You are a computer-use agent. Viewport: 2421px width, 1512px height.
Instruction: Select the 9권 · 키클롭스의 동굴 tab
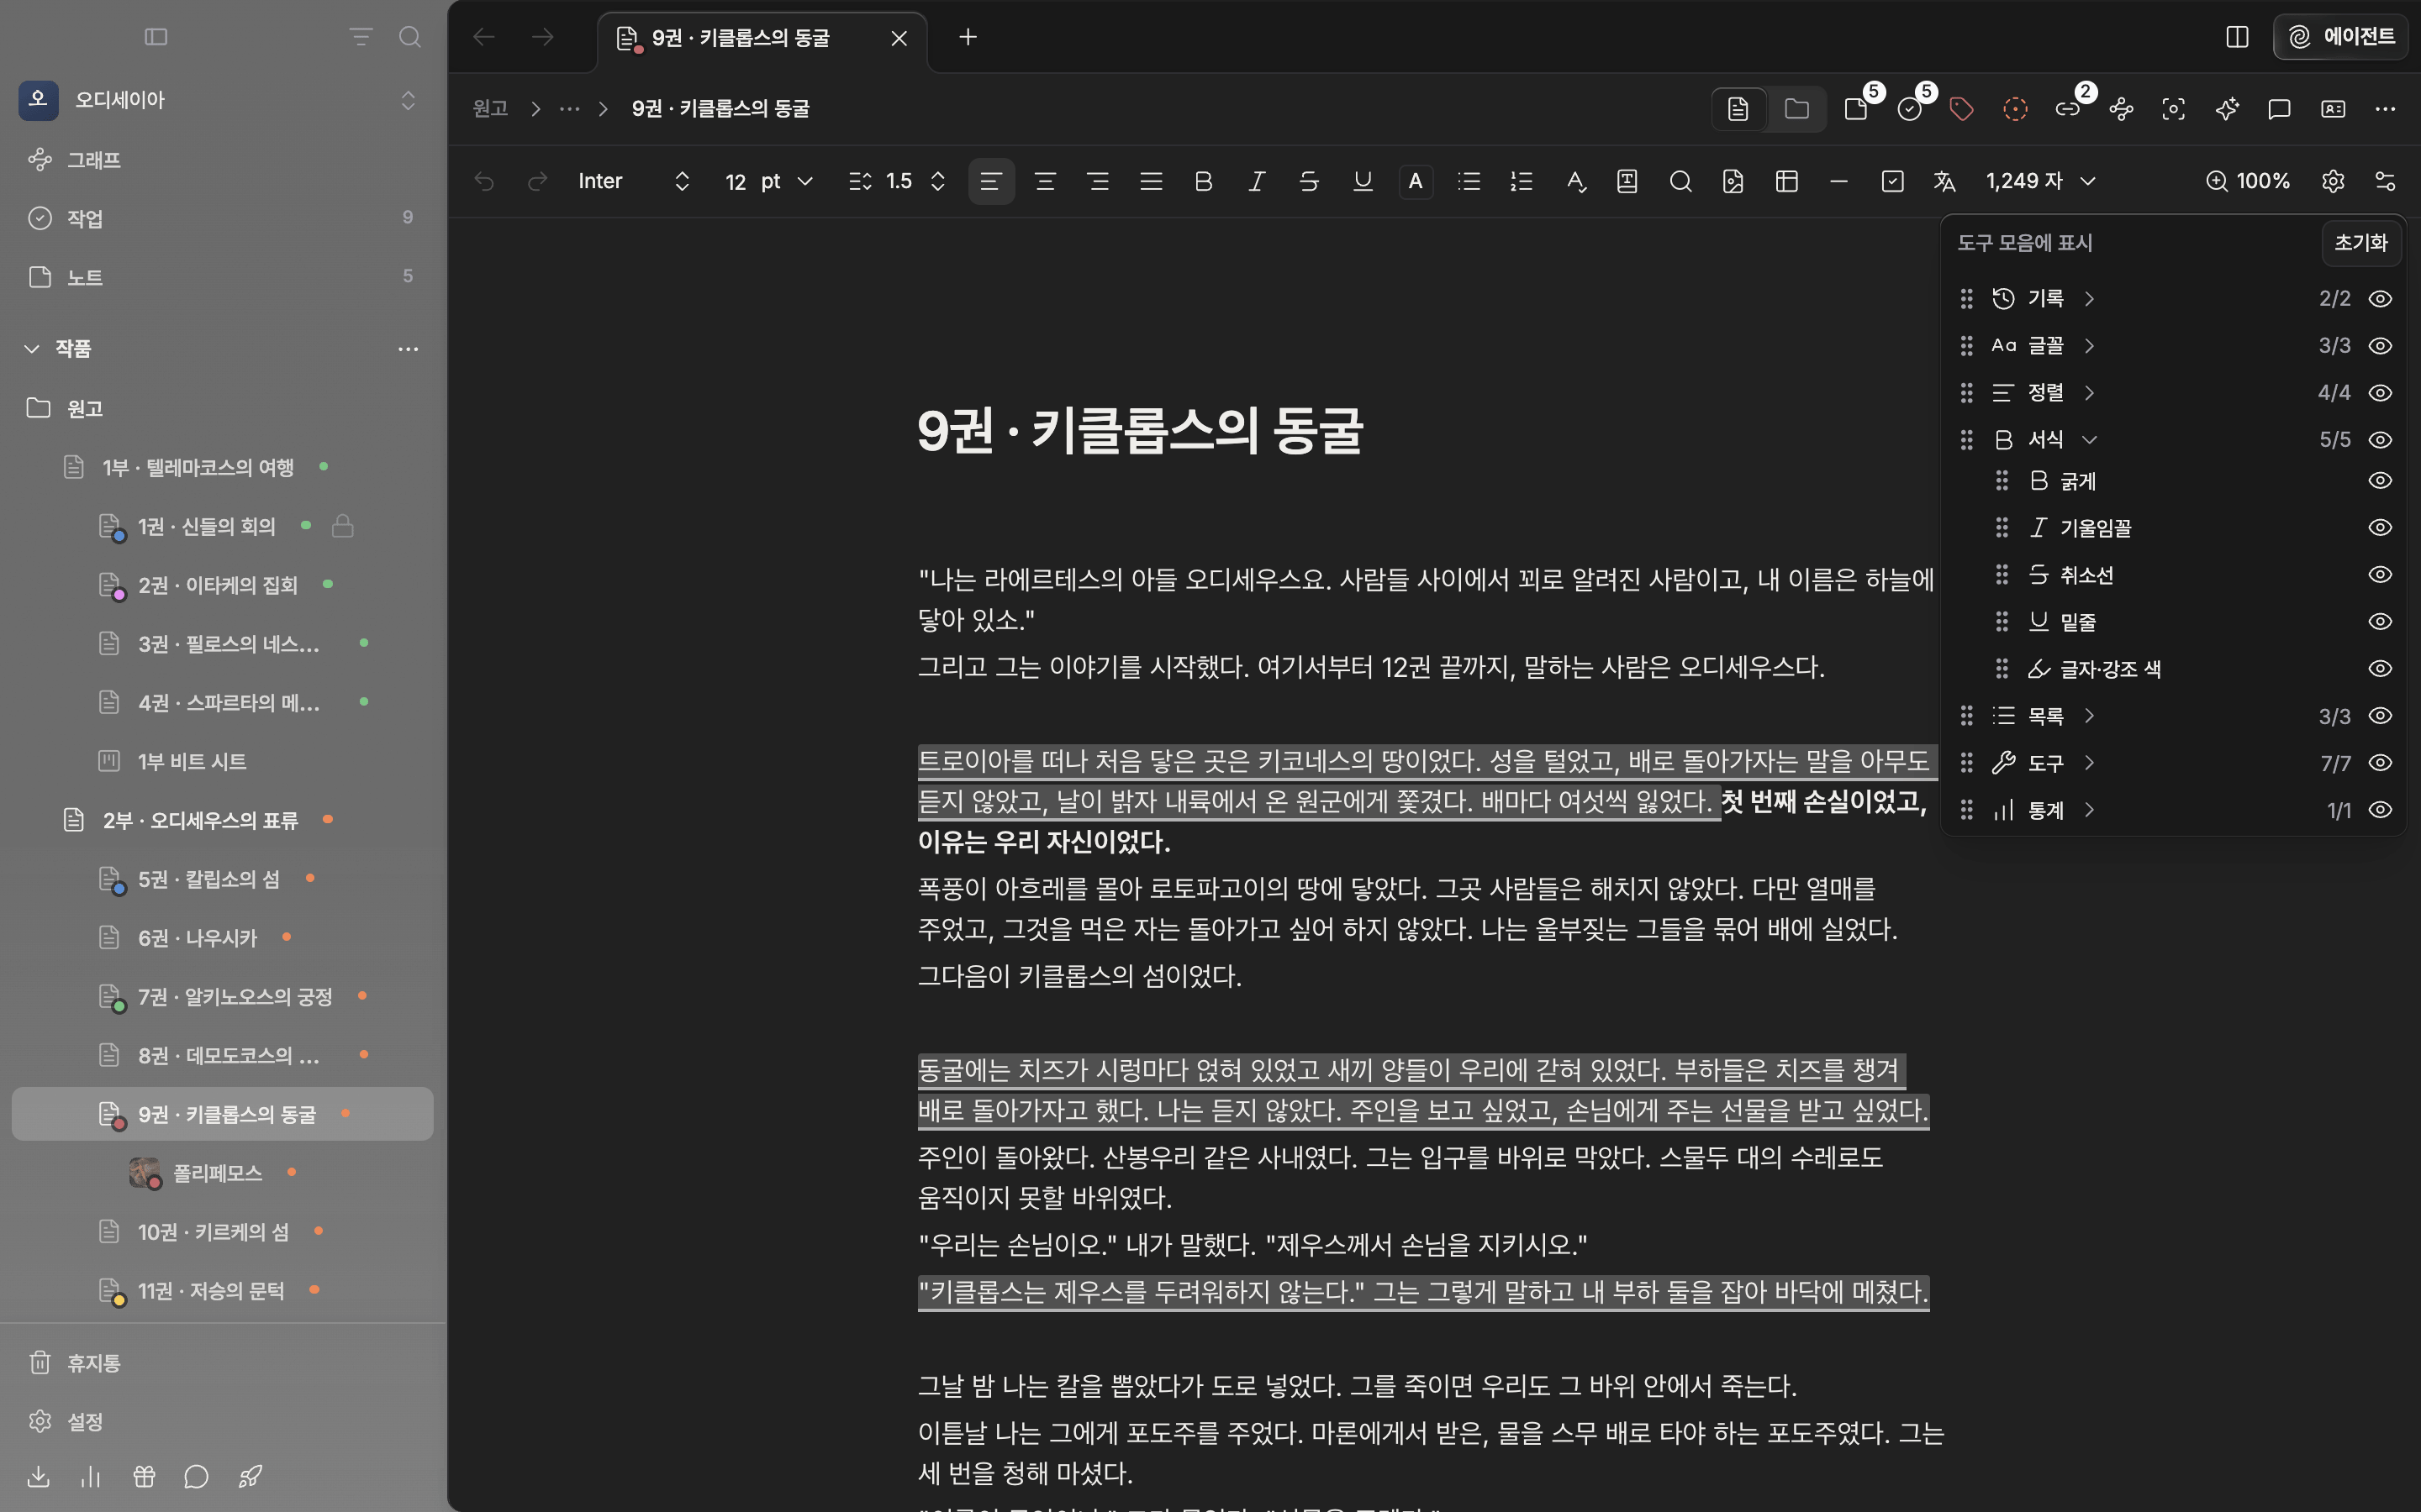point(762,38)
